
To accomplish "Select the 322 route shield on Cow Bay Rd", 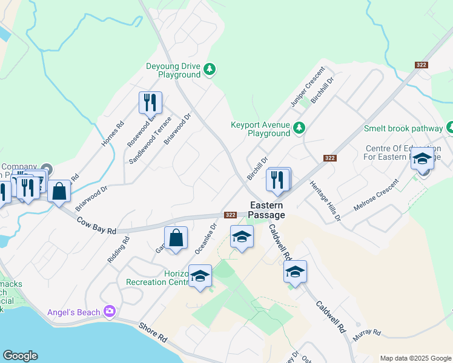I will (231, 215).
